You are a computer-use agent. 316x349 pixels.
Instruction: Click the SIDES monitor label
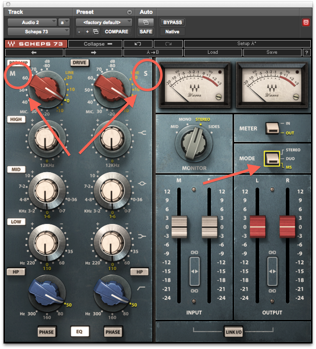(x=214, y=127)
